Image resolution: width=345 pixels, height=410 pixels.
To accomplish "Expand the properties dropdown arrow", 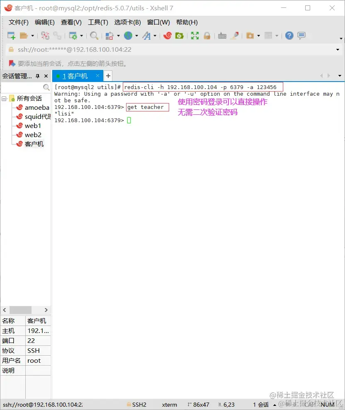I will 81,36.
